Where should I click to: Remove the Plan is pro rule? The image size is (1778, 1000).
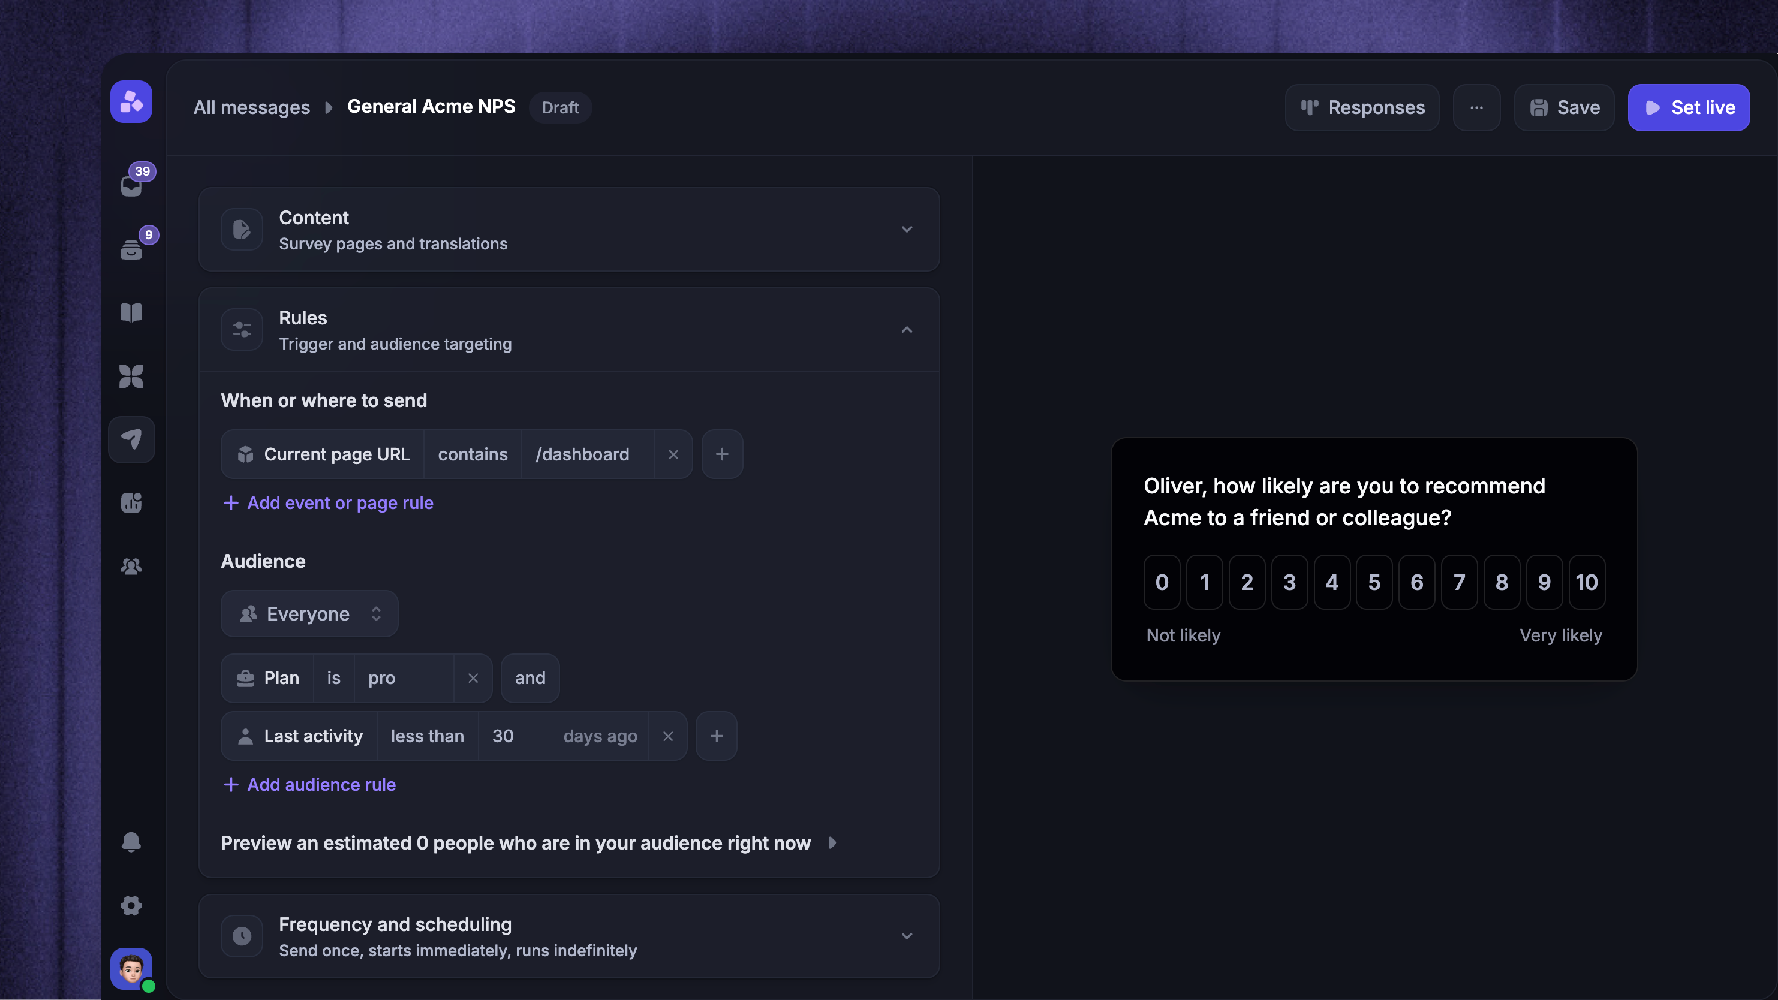[474, 679]
